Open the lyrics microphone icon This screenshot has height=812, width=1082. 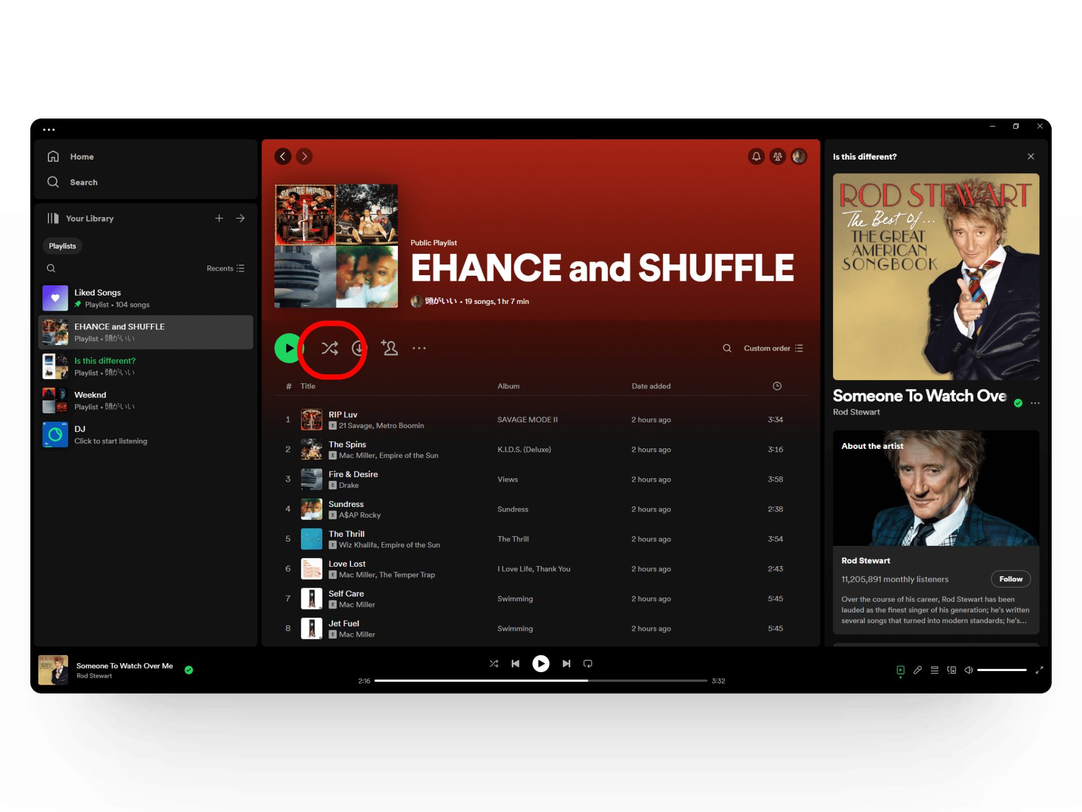tap(917, 670)
